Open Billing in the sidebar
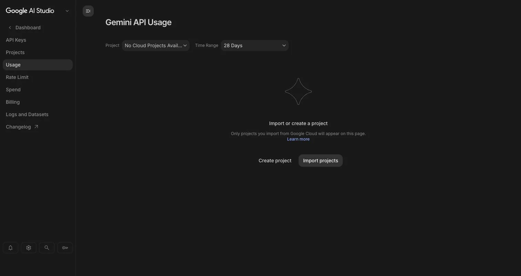The width and height of the screenshot is (521, 276). 38,102
